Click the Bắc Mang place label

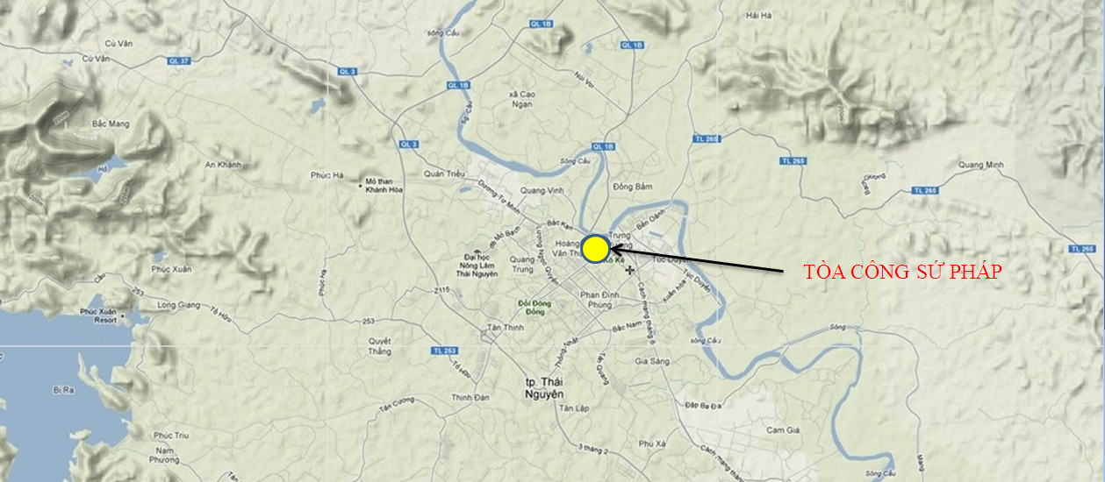pos(111,124)
